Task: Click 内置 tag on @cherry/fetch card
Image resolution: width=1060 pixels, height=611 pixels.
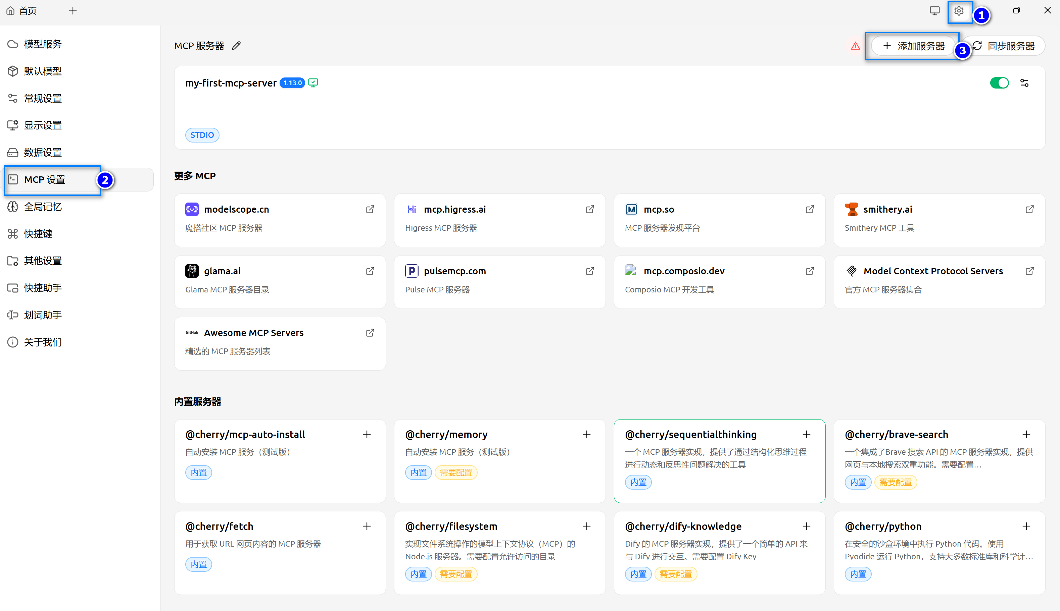Action: pos(199,564)
